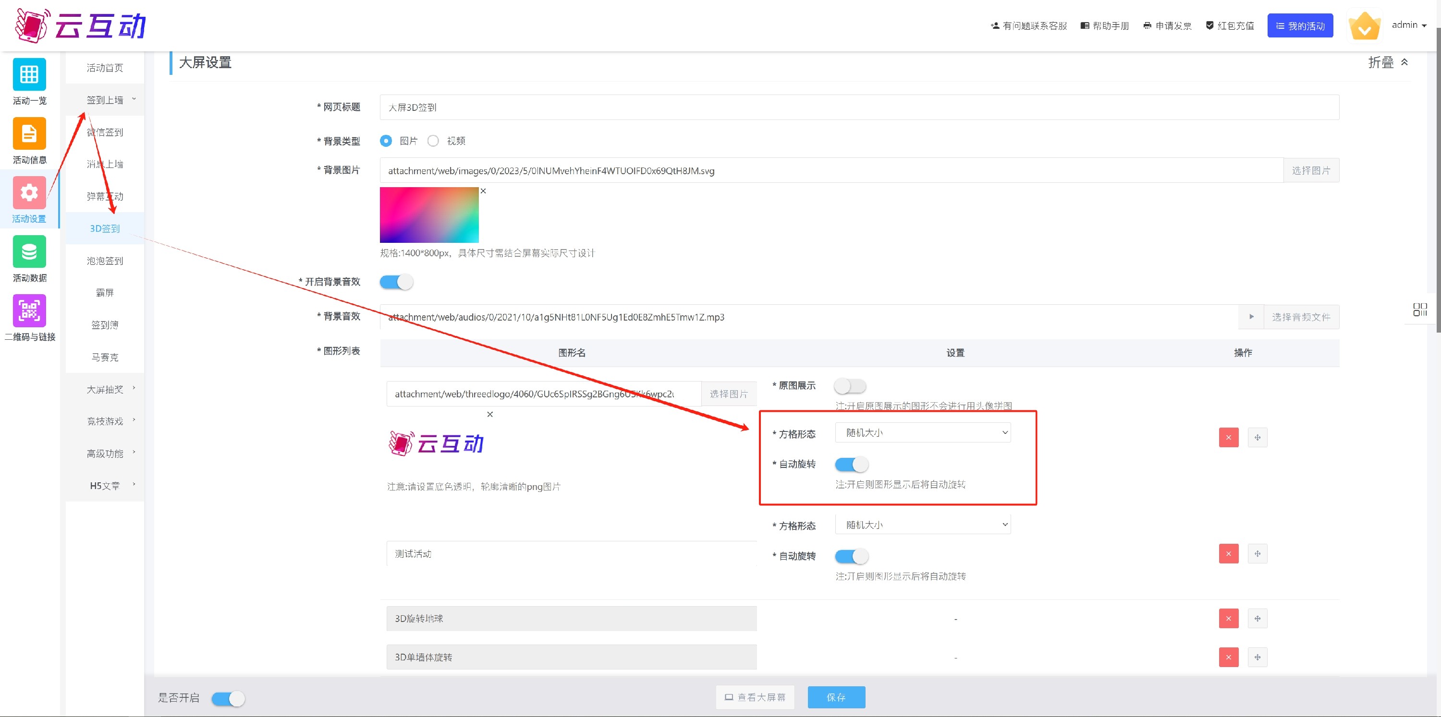1441x717 pixels.
Task: Open 微信签到 menu item
Action: click(x=105, y=132)
